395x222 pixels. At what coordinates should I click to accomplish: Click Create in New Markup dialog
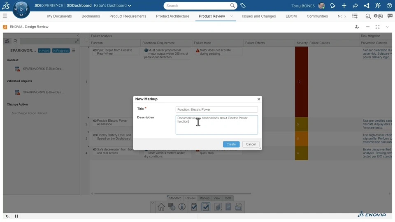click(x=231, y=144)
